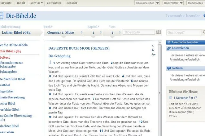205x136 pixels.
Task: Click the Lesezeichen paperclip icon
Action: (x=169, y=48)
